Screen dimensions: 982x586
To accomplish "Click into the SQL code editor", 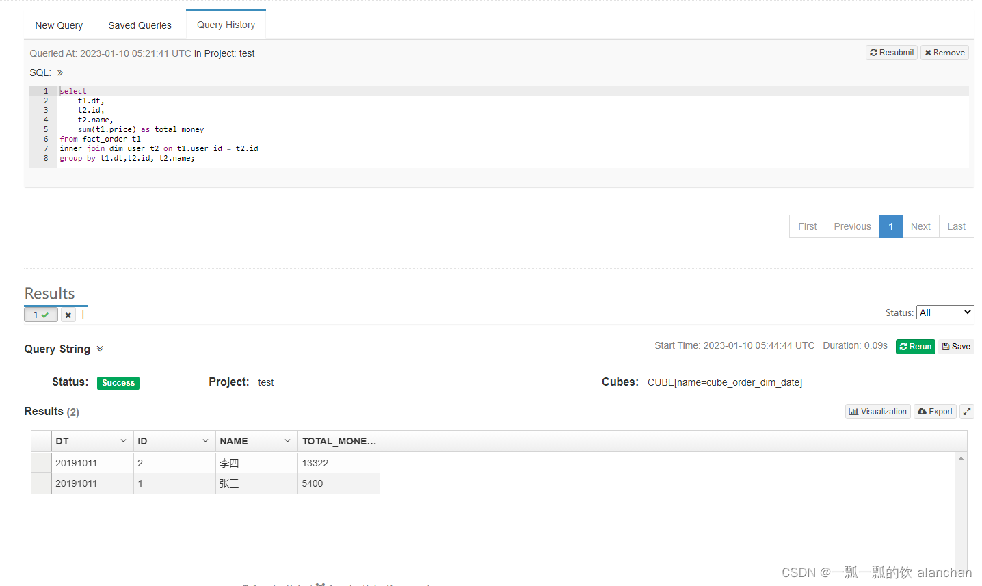I will pyautogui.click(x=499, y=127).
